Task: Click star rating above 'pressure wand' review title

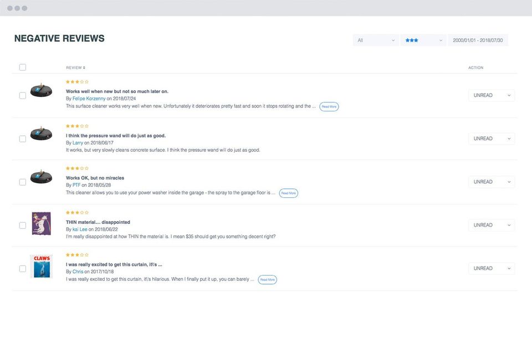Action: (77, 126)
